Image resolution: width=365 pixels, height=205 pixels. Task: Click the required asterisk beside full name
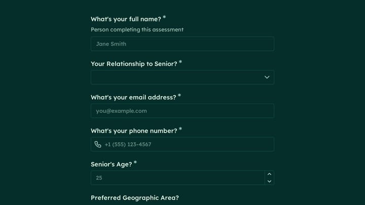164,17
